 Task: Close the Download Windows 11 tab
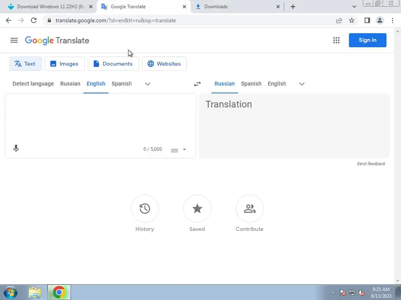pos(91,7)
